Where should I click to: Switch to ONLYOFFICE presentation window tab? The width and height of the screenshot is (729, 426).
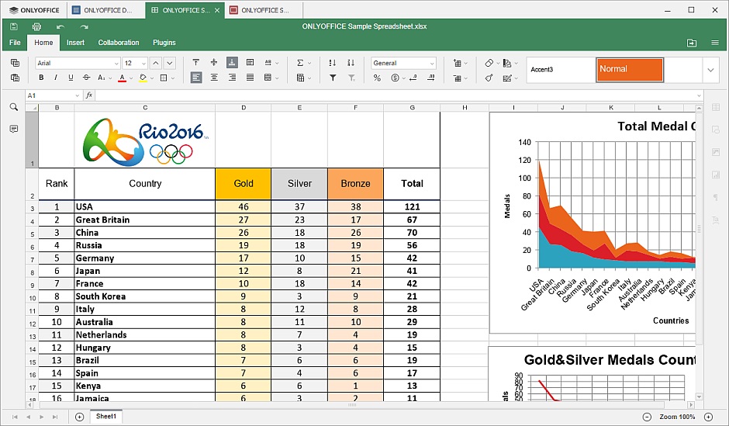(x=264, y=10)
